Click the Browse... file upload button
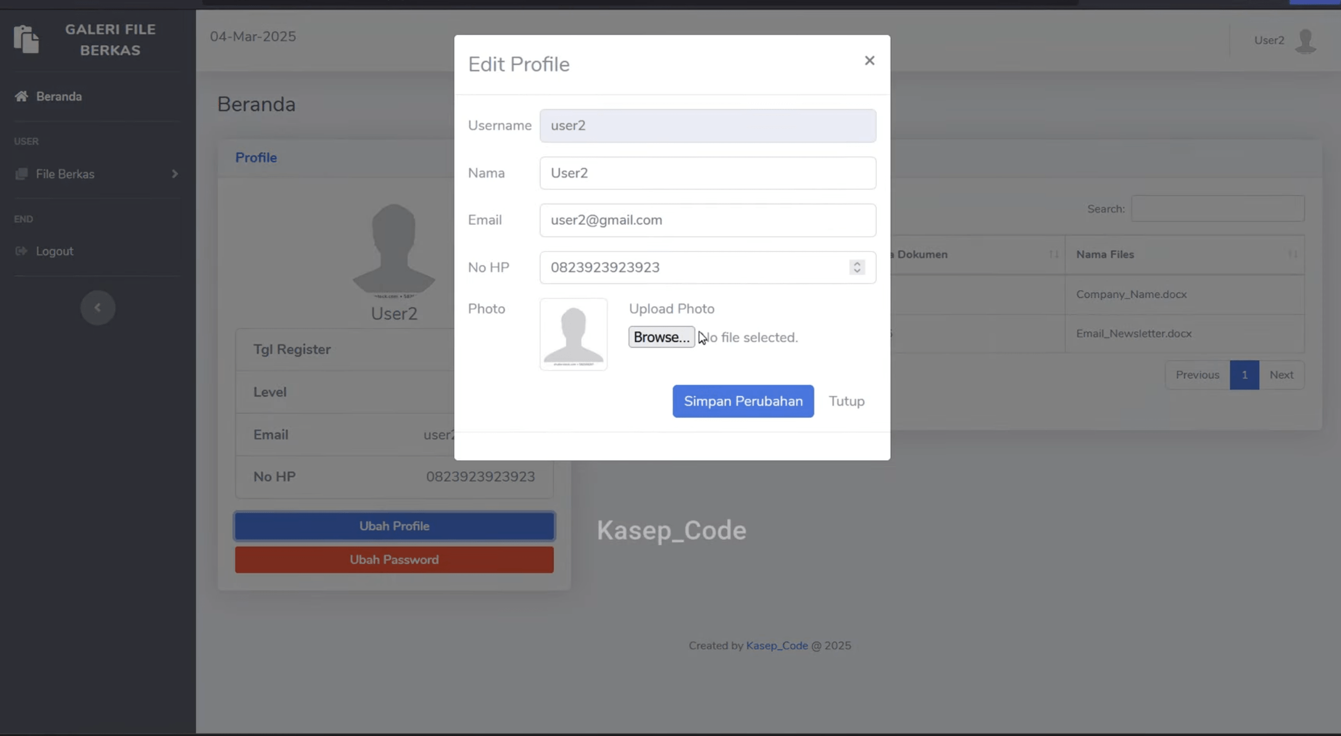 [662, 337]
